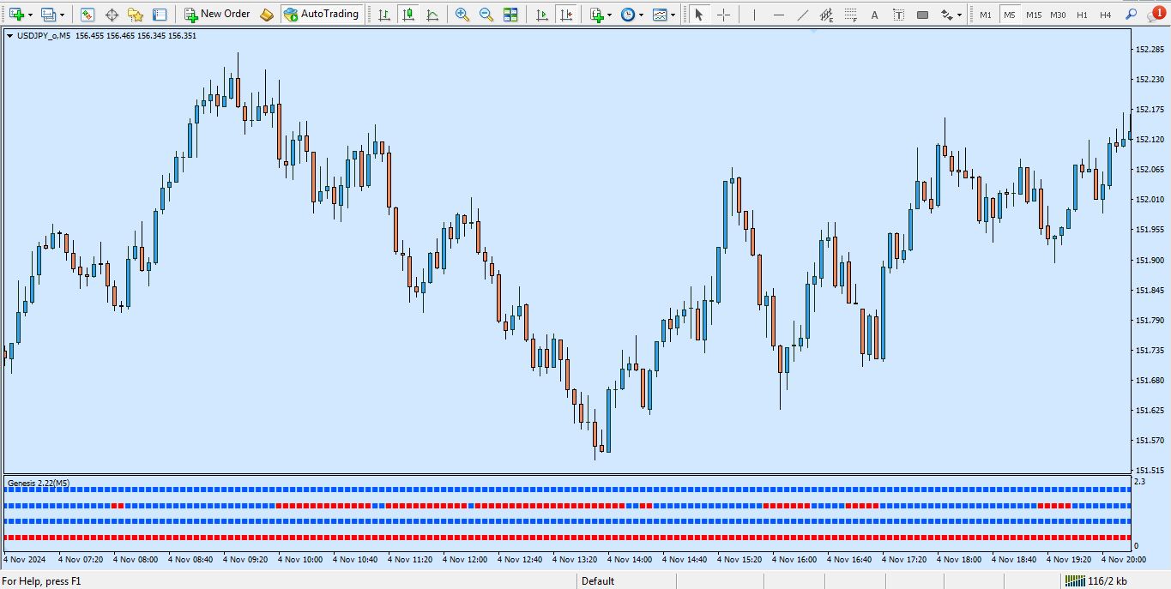Zoom out of the chart
This screenshot has height=589, width=1171.
pos(486,15)
